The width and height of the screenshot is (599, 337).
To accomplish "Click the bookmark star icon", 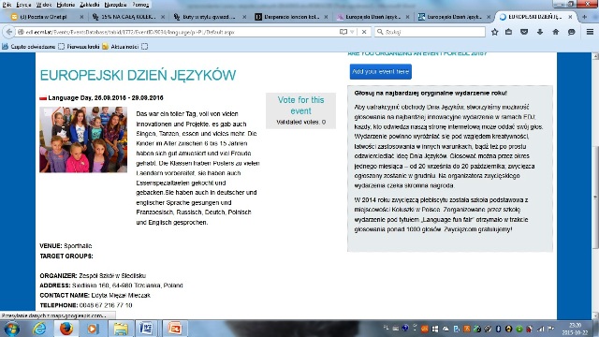I will coord(495,32).
